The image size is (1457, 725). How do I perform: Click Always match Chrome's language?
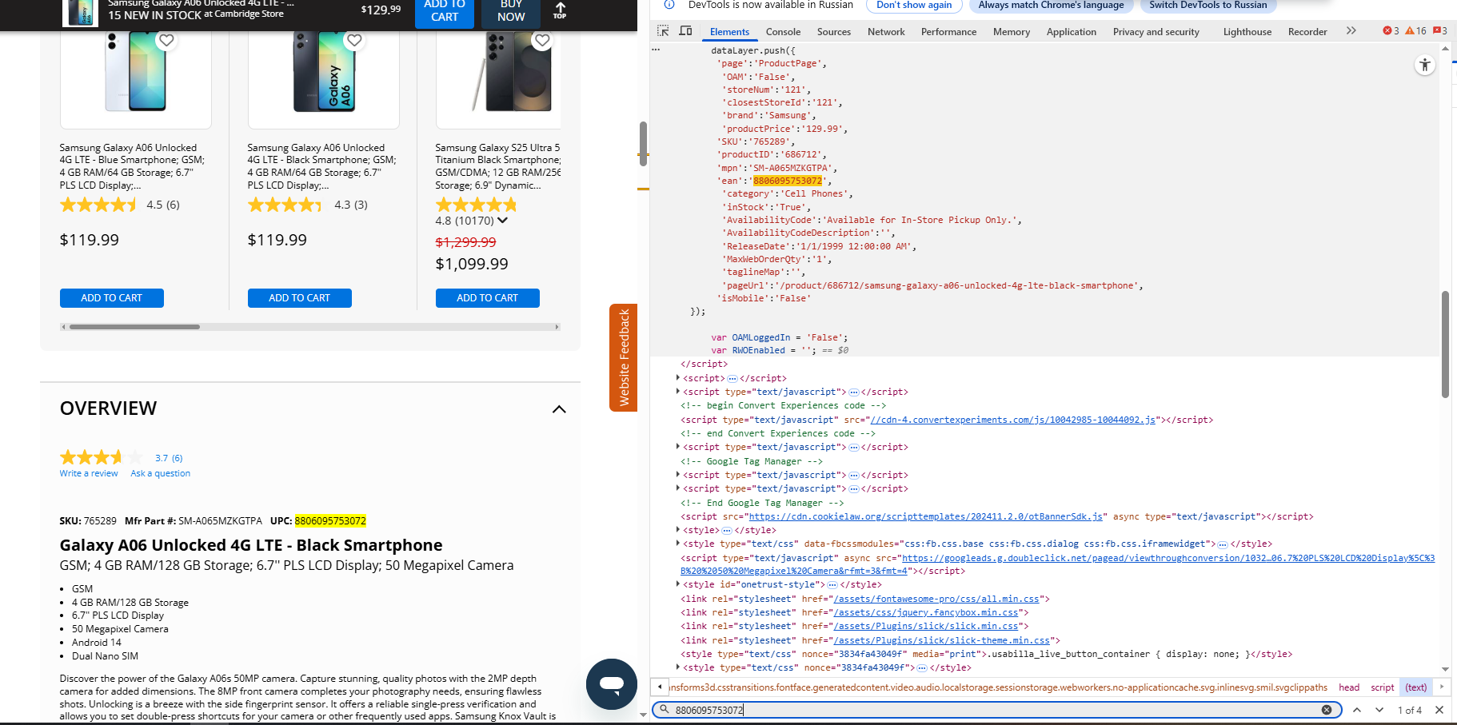pyautogui.click(x=1051, y=6)
